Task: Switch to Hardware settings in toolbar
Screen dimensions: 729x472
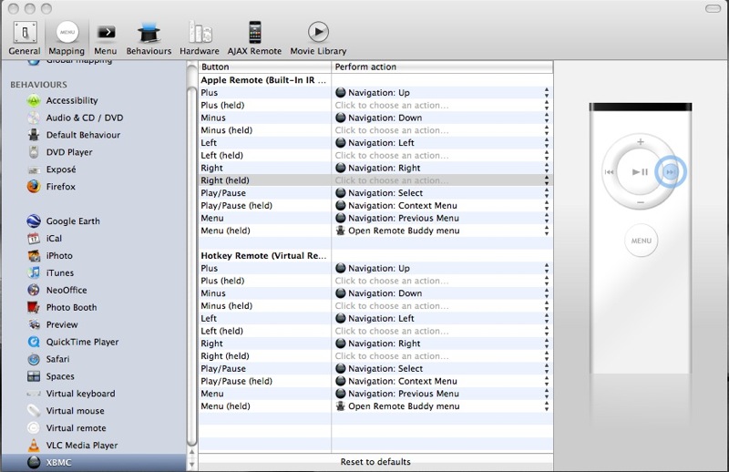Action: 199,37
